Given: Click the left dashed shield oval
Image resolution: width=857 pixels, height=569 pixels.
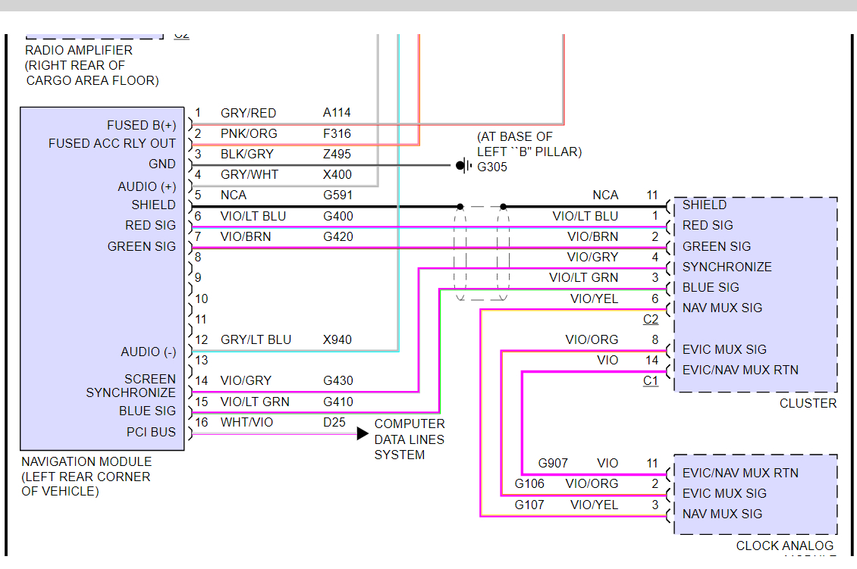Looking at the screenshot, I should click(460, 254).
